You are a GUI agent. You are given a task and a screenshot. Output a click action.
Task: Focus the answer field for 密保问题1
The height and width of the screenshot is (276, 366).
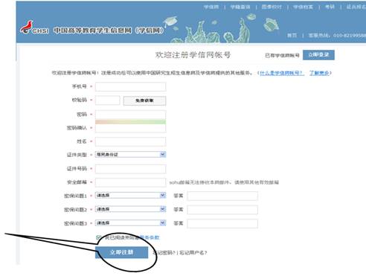[222, 196]
